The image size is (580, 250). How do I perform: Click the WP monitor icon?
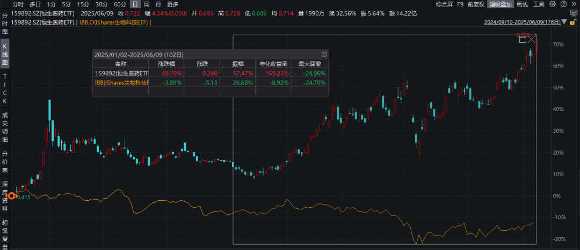click(x=574, y=13)
